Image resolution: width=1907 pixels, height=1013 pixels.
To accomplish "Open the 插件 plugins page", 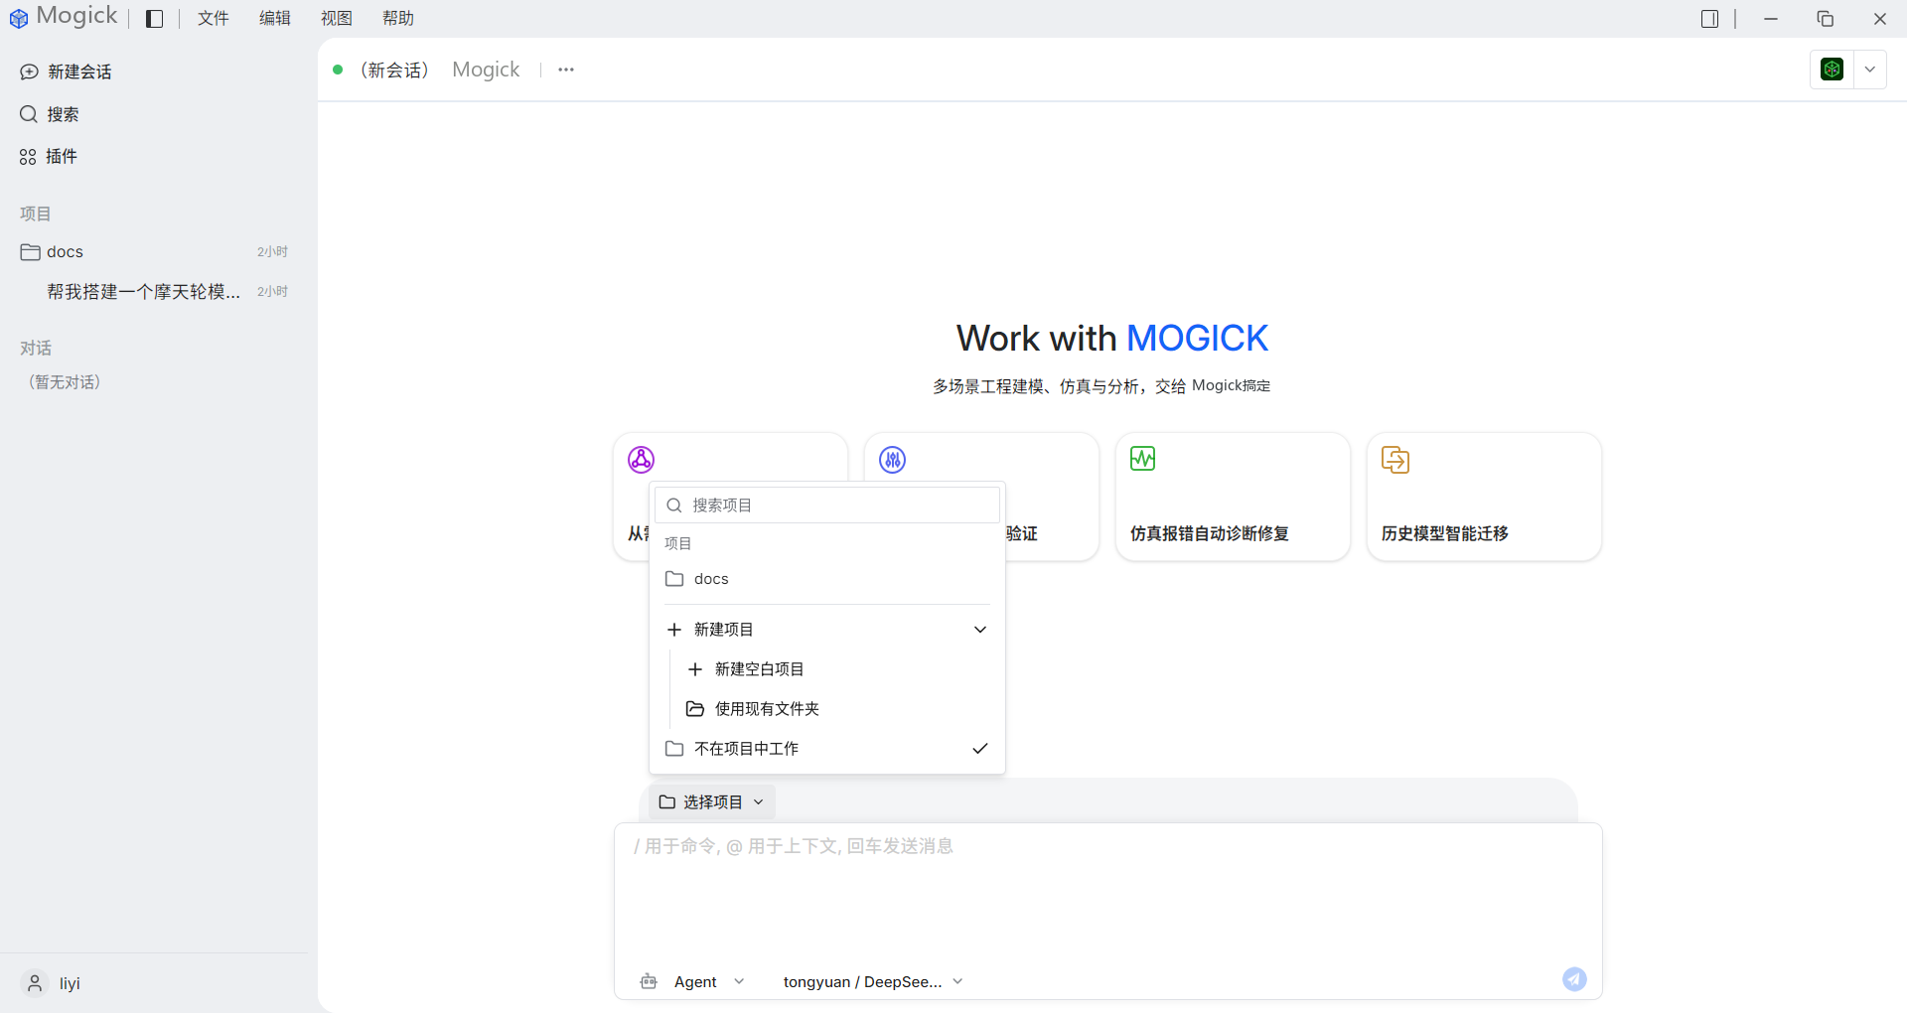I will pyautogui.click(x=49, y=156).
